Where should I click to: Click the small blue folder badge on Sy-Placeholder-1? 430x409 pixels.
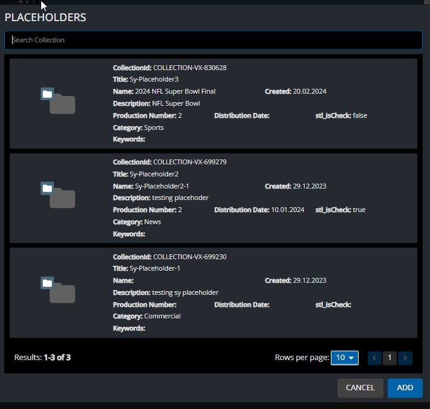[47, 283]
